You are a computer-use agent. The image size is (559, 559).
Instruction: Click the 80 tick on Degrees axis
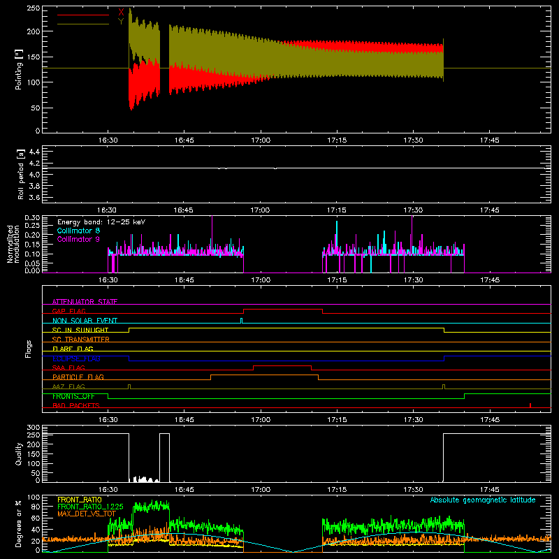pyautogui.click(x=36, y=507)
